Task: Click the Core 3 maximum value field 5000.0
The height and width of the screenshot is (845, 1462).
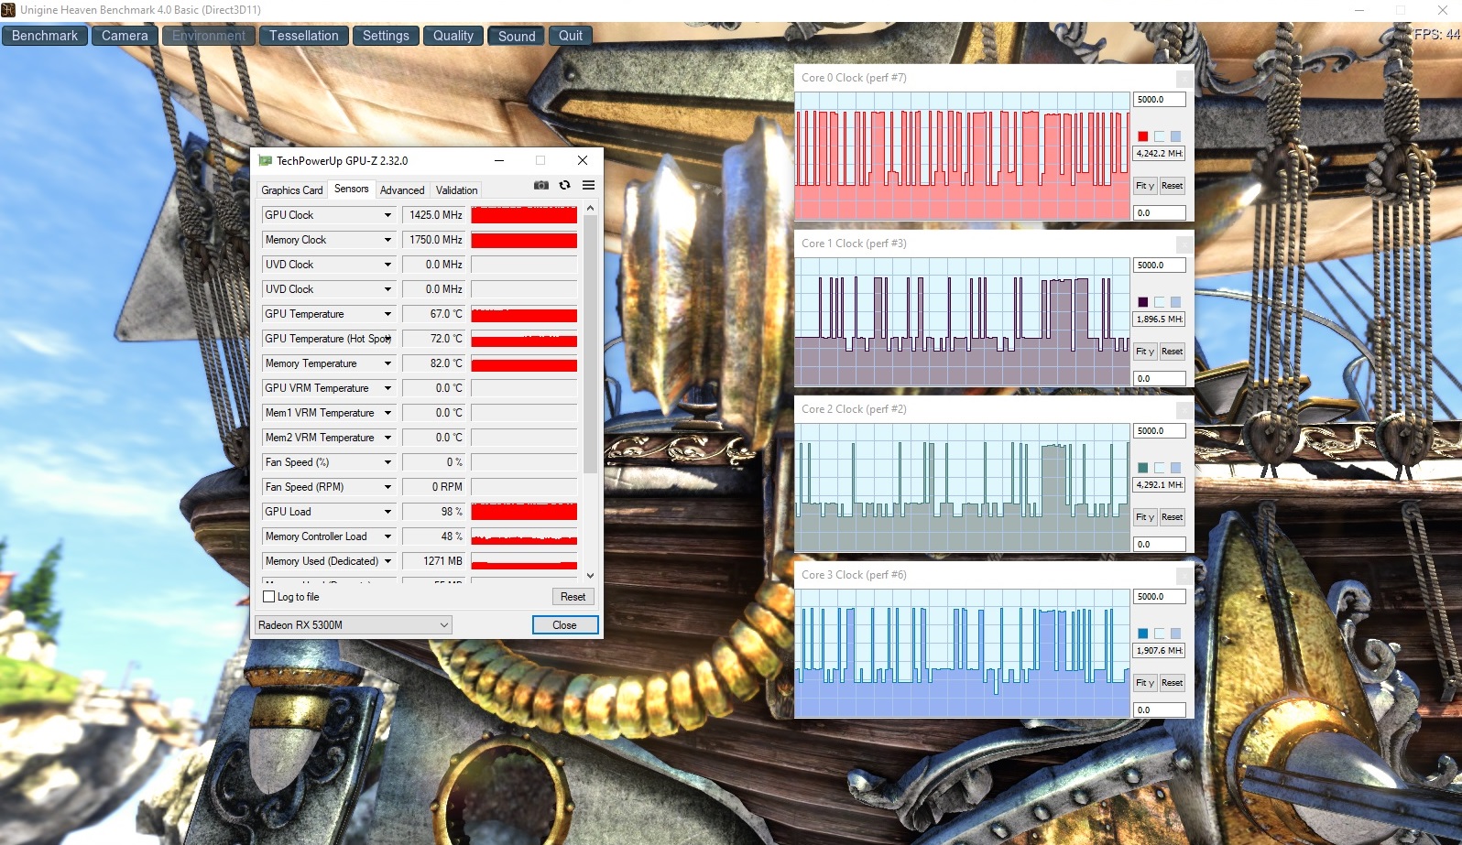Action: pyautogui.click(x=1160, y=597)
